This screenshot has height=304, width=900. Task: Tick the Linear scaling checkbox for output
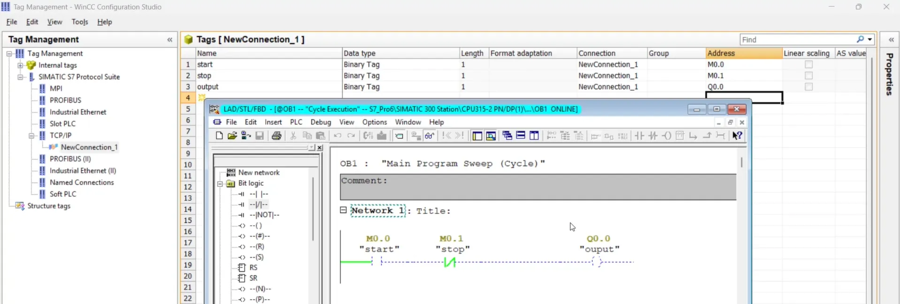click(808, 87)
